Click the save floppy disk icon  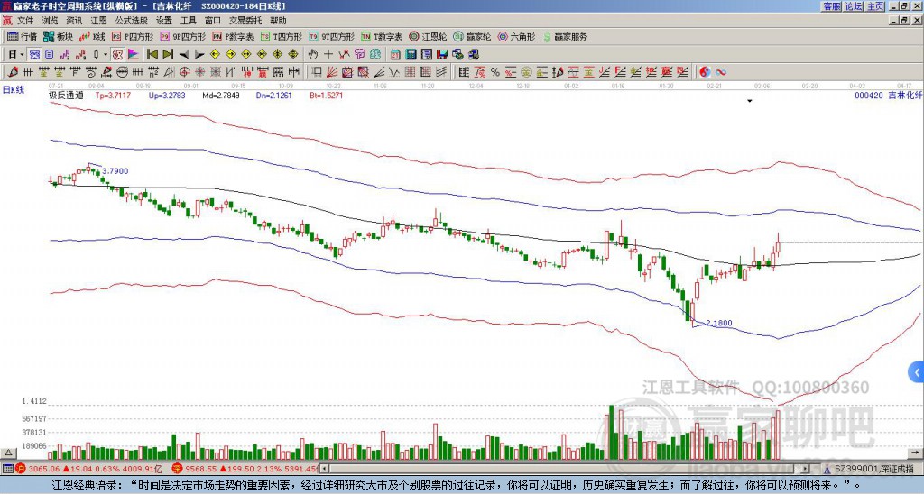click(x=442, y=55)
